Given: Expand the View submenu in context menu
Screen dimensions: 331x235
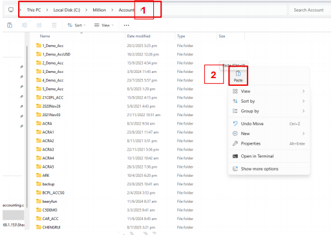Looking at the screenshot, I should (269, 91).
